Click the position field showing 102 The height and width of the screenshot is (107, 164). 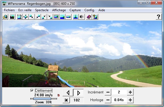(77, 100)
